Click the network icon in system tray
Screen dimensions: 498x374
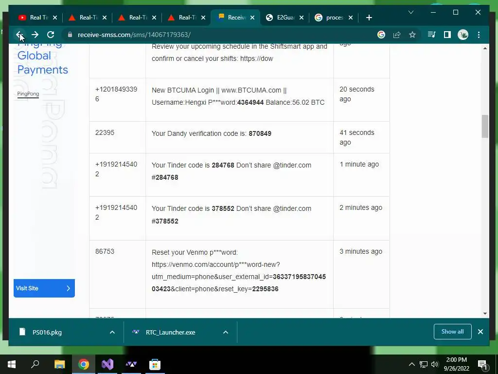coord(424,364)
